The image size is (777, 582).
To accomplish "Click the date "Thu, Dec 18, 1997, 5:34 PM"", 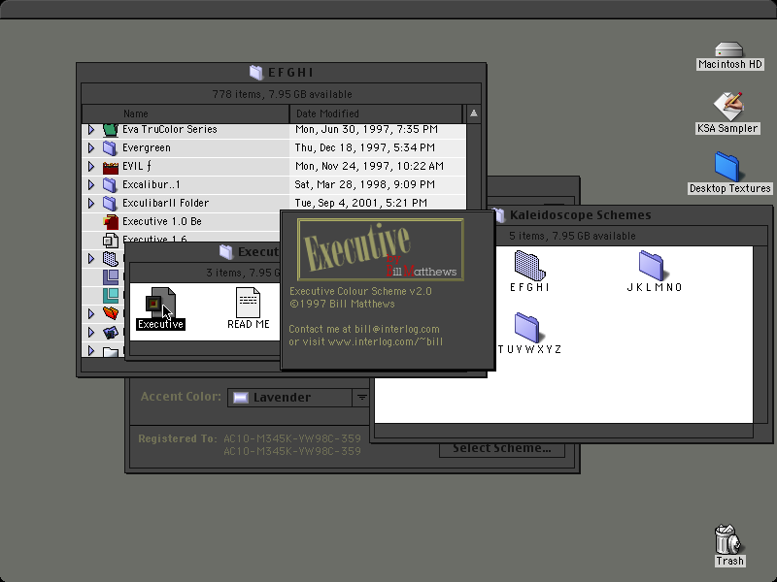I will [365, 148].
